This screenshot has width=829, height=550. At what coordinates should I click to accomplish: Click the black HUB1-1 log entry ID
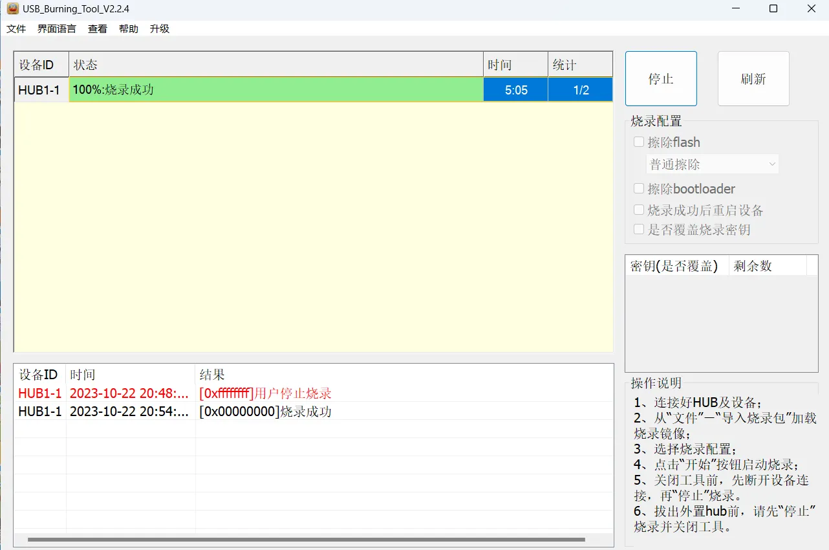click(x=40, y=412)
